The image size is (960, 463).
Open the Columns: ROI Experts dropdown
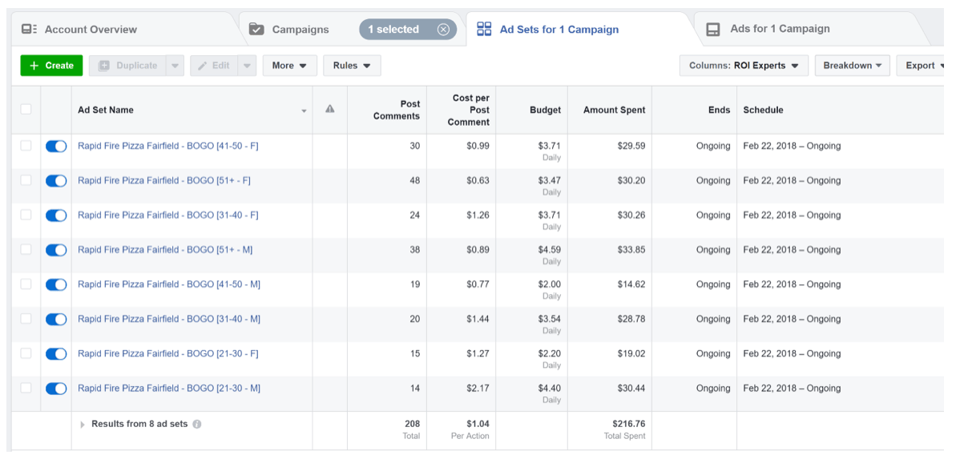click(744, 66)
